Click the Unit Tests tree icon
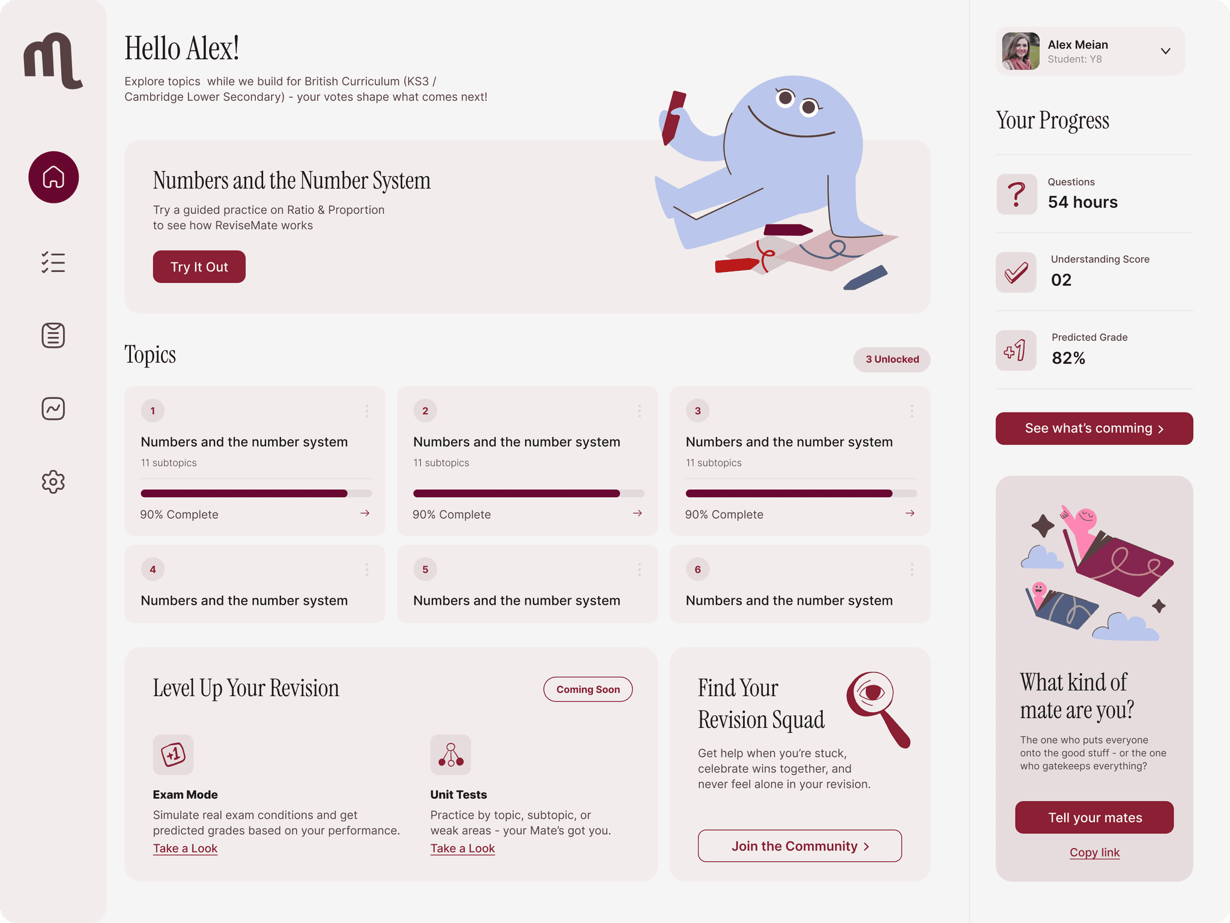This screenshot has width=1230, height=923. [450, 754]
